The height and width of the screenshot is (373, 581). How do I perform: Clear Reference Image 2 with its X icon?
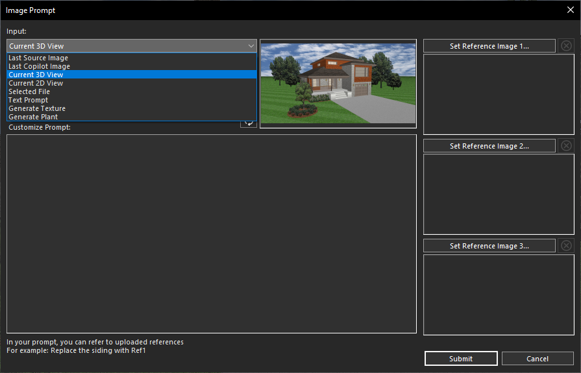(x=566, y=146)
